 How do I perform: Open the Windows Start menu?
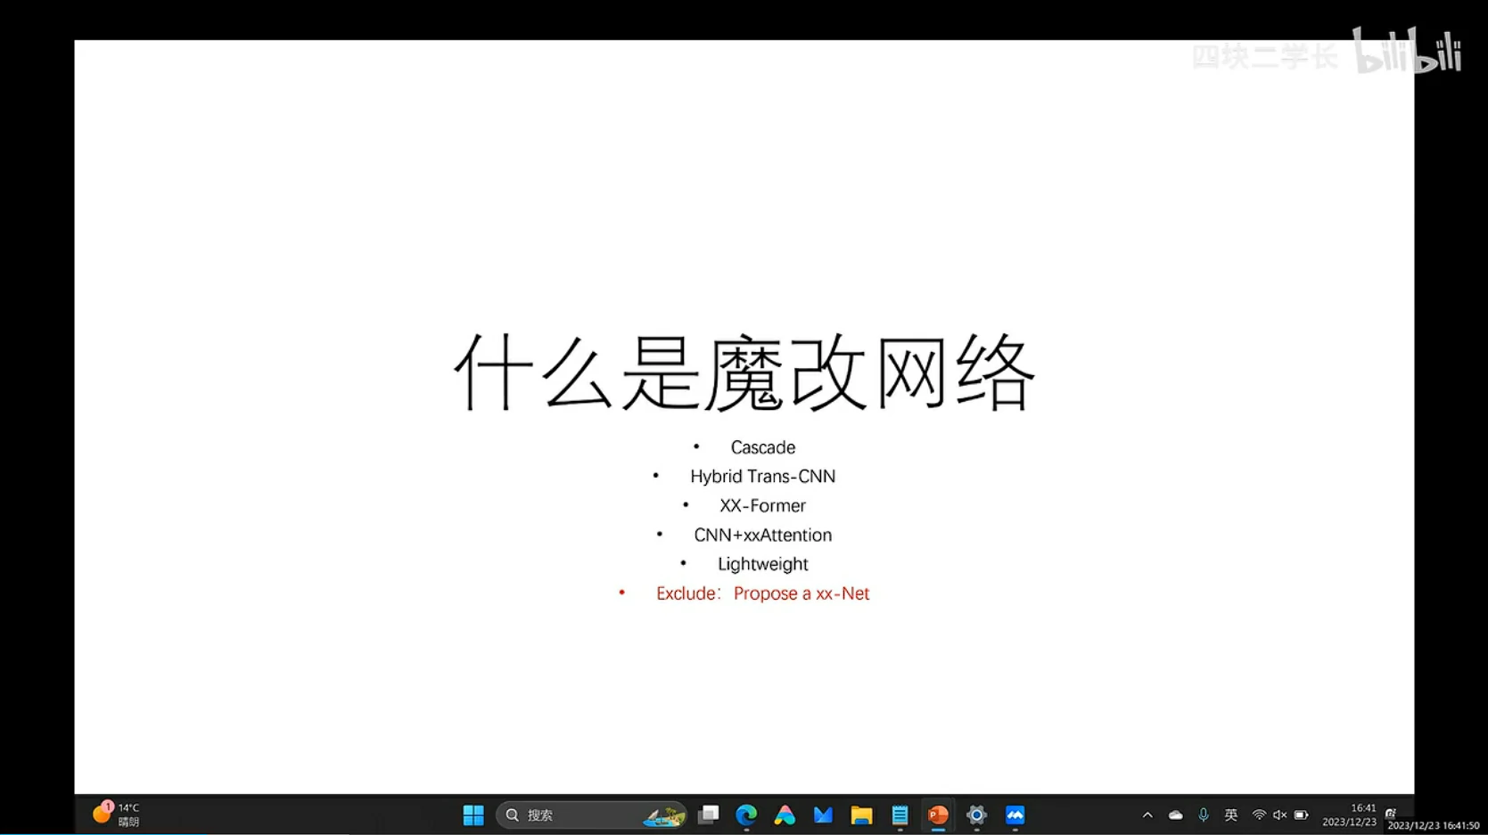tap(473, 815)
